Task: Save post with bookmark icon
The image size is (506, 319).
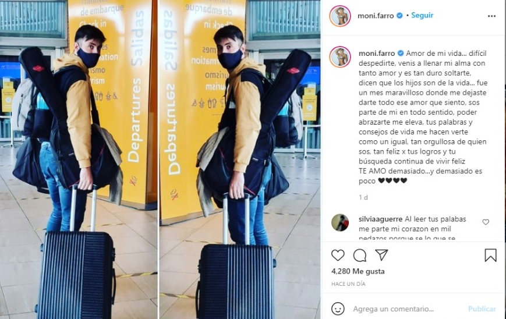Action: 490,255
